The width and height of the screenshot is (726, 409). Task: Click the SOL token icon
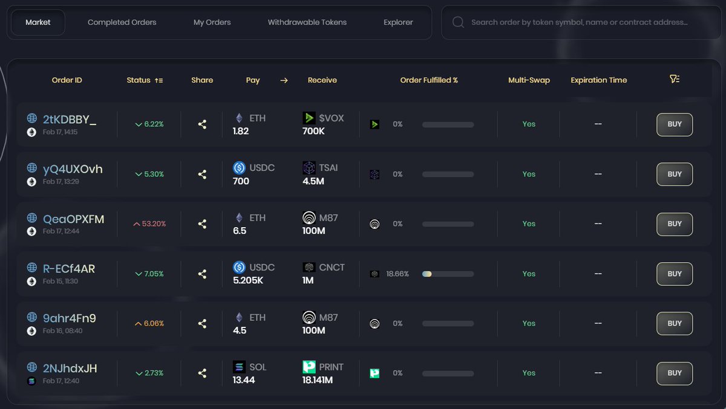pyautogui.click(x=239, y=367)
